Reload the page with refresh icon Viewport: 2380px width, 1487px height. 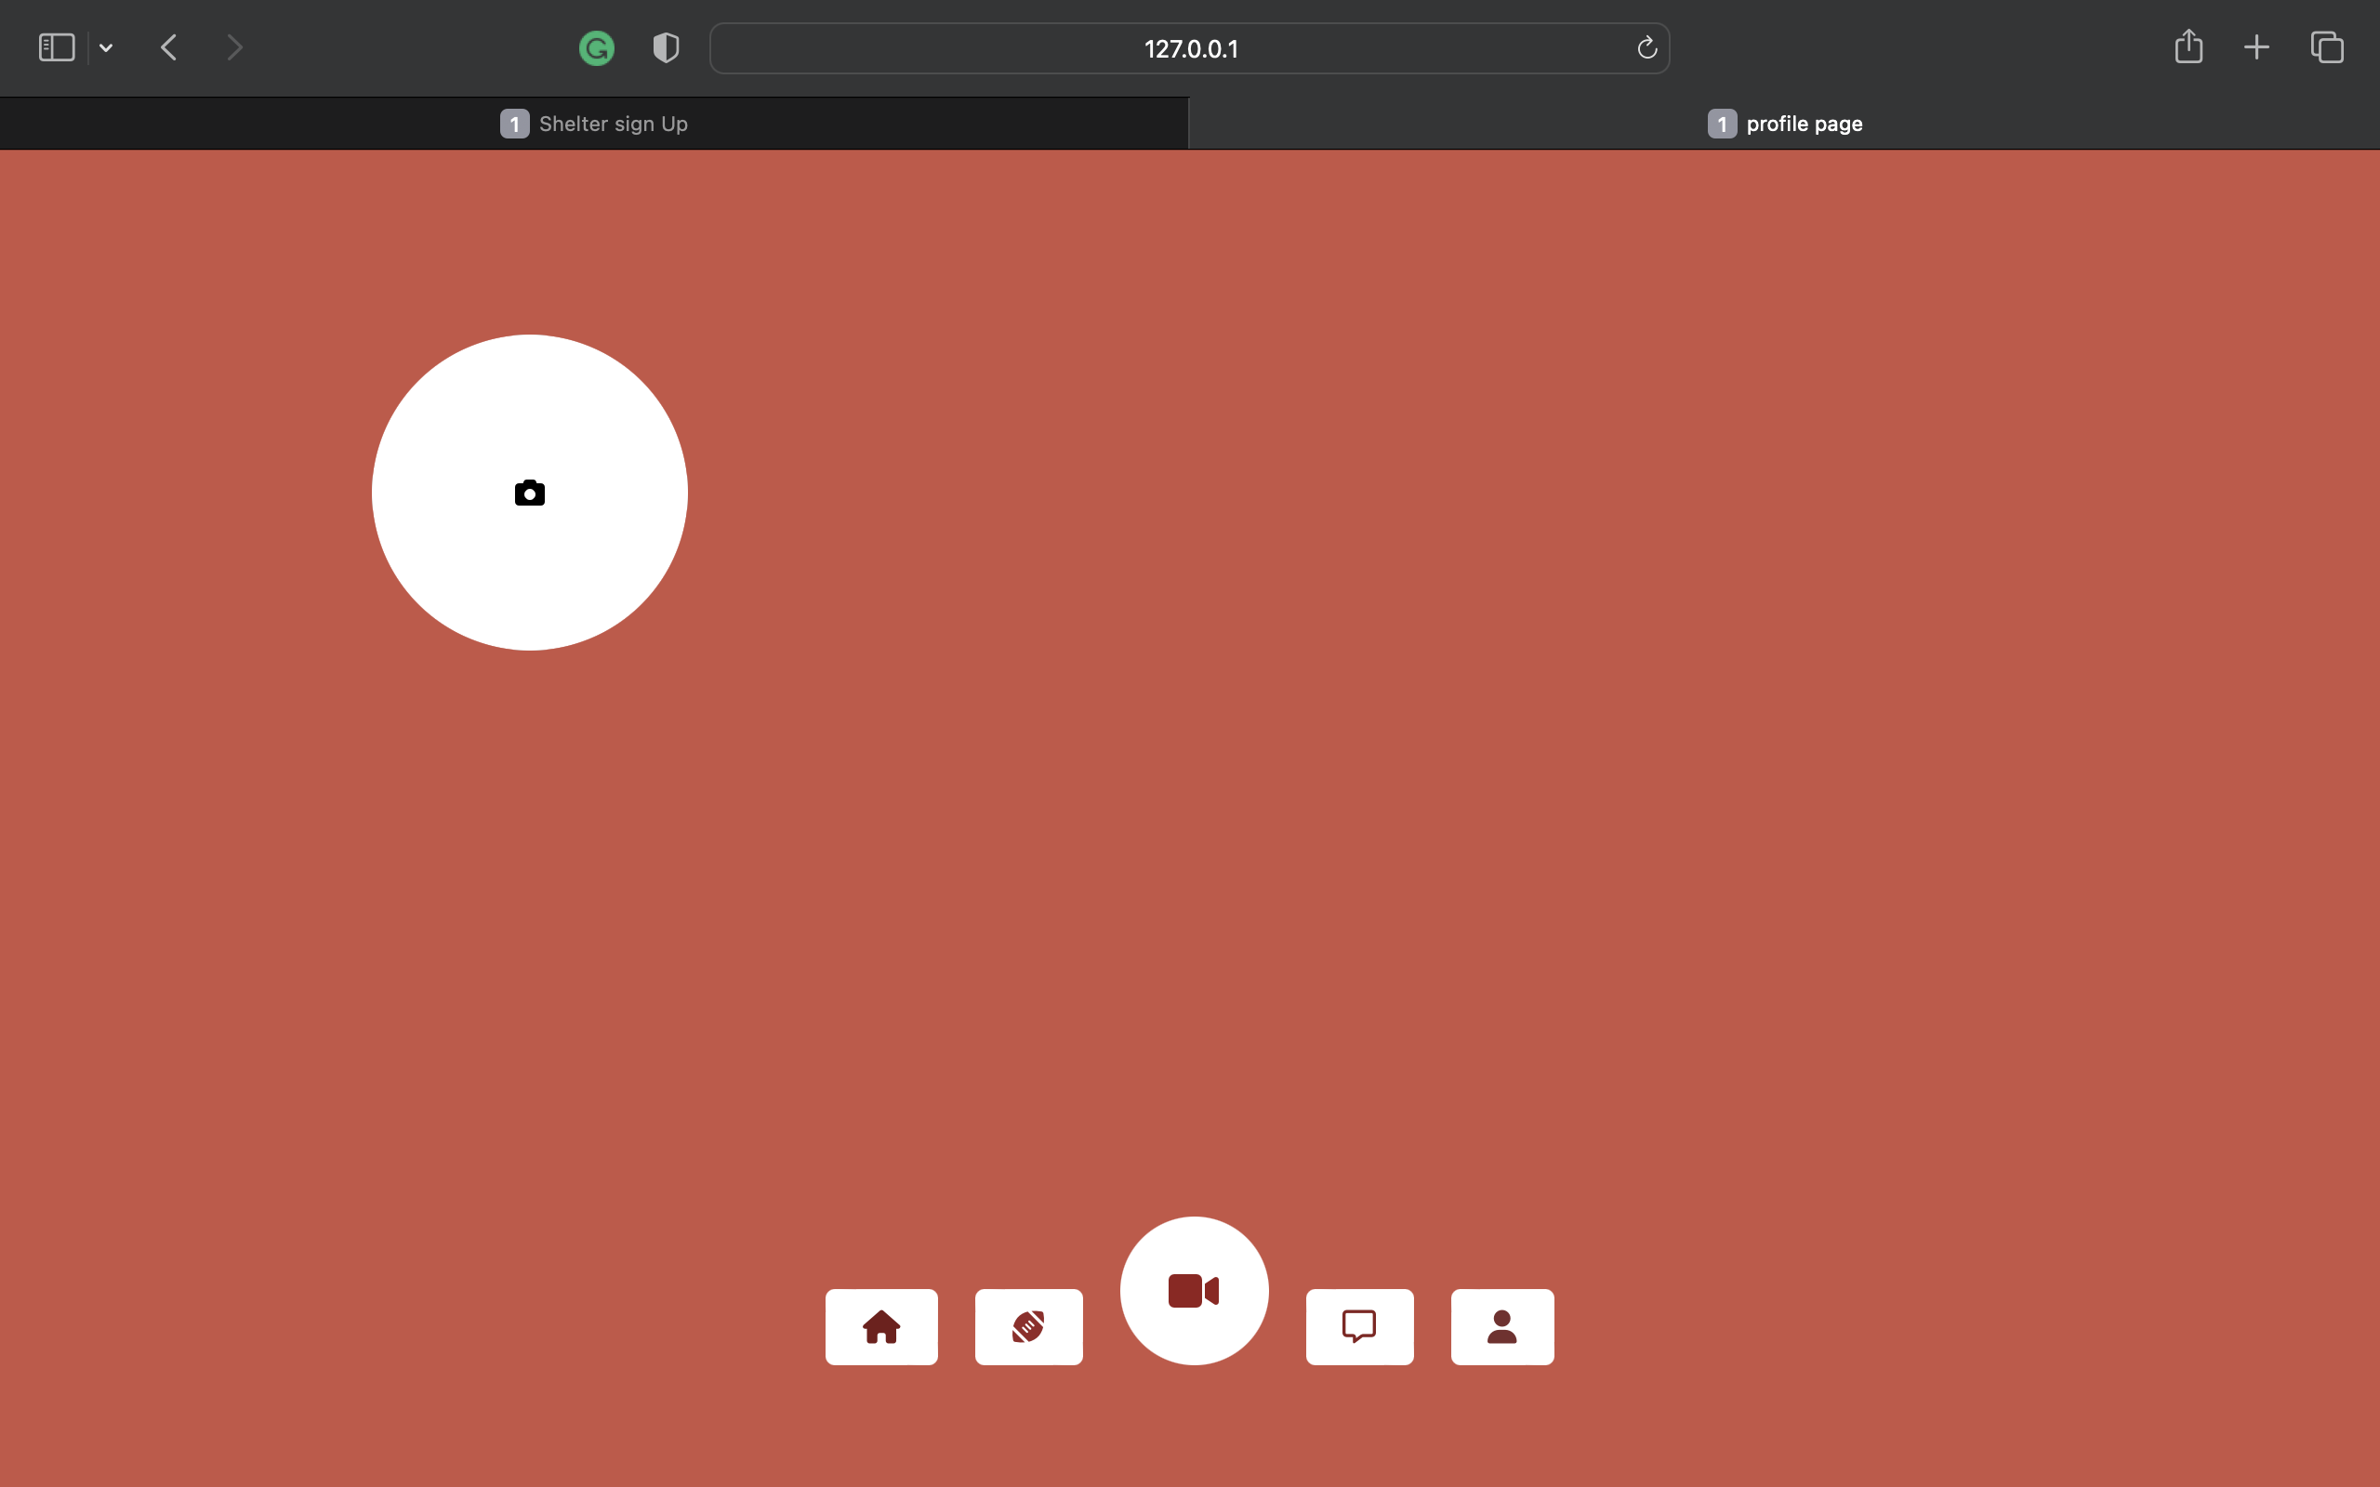pos(1646,48)
